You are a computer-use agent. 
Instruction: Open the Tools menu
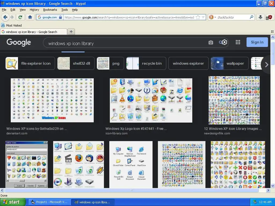(64, 10)
